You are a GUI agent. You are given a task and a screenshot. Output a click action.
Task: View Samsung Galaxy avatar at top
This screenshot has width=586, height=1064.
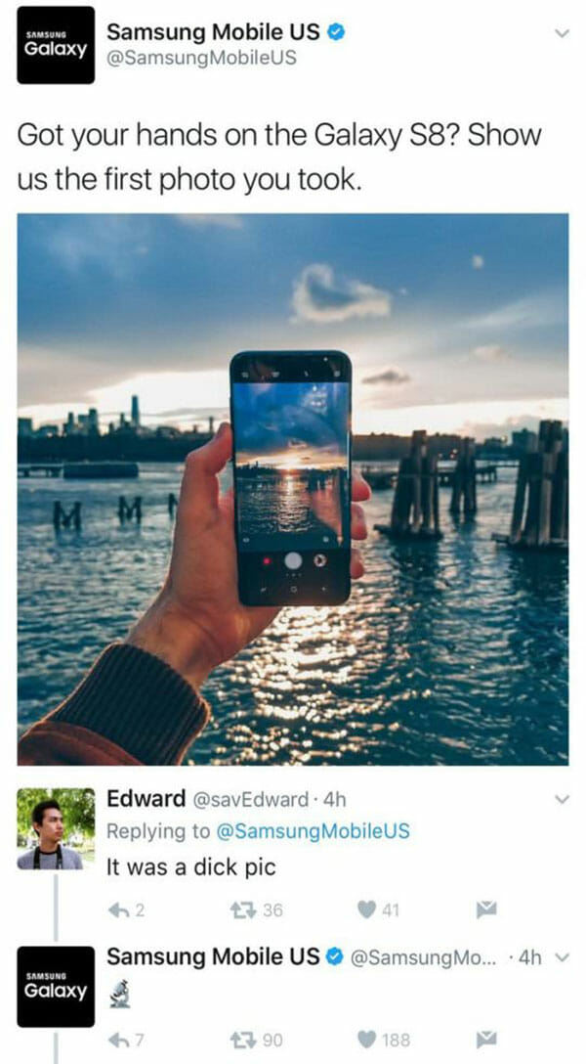click(x=56, y=45)
